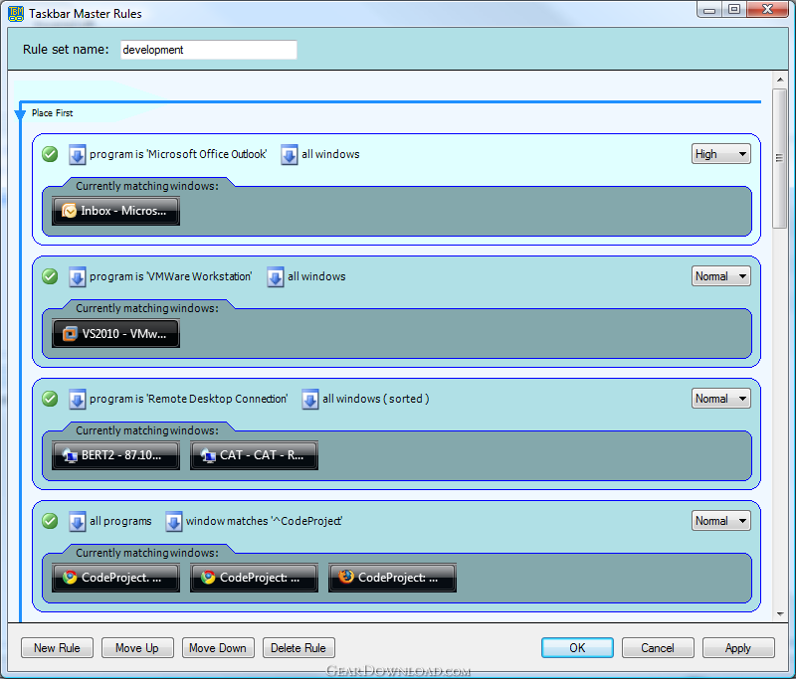
Task: Open 'High' priority dropdown for Outlook rule
Action: tap(720, 154)
